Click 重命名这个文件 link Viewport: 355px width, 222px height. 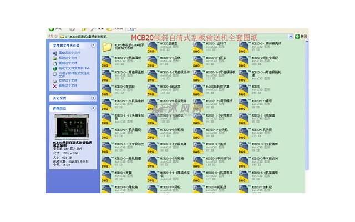(x=69, y=53)
